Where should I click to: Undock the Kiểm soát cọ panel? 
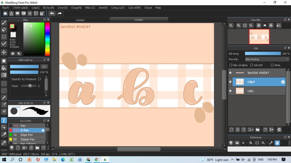tap(44, 60)
